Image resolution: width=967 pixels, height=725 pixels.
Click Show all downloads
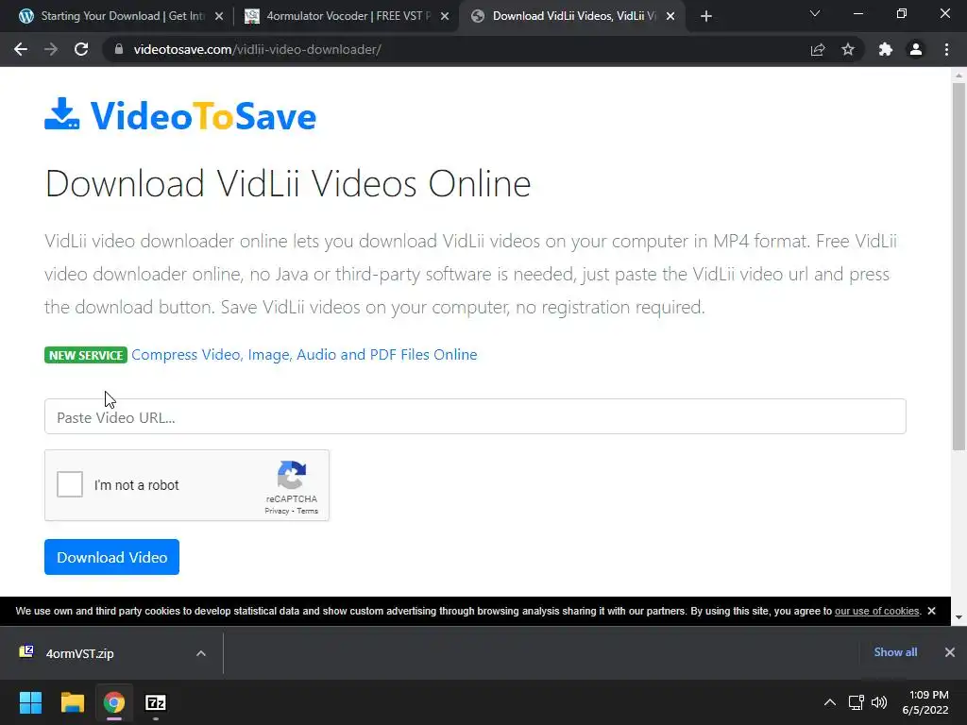[895, 652]
